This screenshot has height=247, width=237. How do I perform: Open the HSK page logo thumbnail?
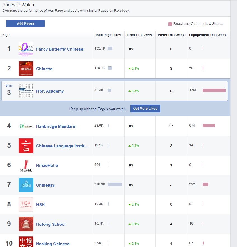tap(26, 204)
